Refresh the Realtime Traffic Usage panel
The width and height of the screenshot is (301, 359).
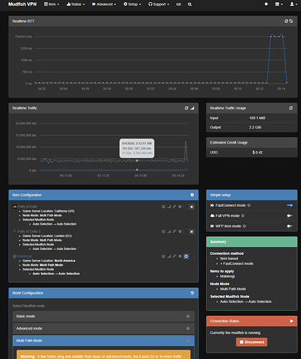coord(291,108)
